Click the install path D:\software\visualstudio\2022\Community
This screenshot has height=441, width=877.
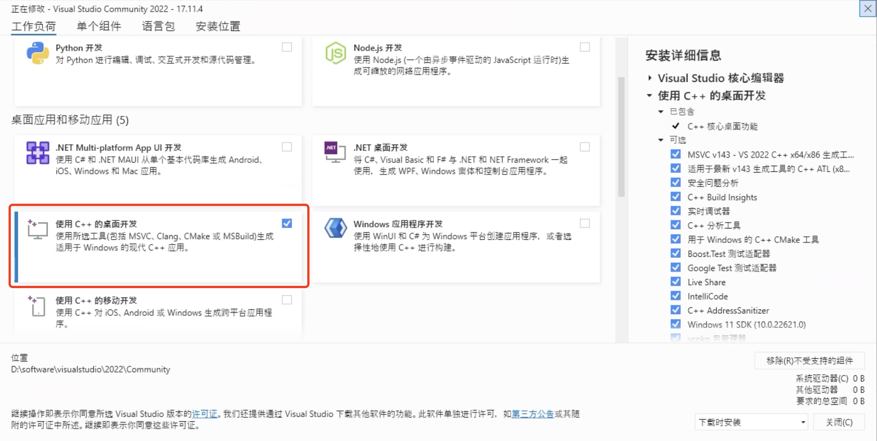pyautogui.click(x=90, y=369)
